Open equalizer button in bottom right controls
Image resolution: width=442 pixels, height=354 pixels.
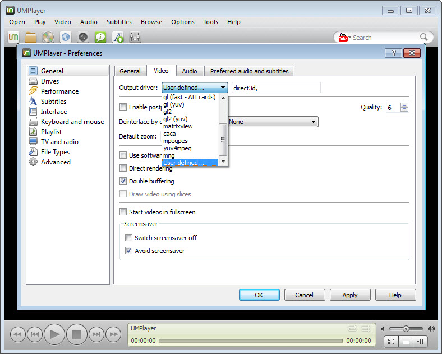pos(421,342)
